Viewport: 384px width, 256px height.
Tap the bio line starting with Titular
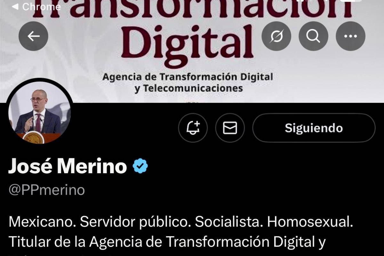point(167,242)
